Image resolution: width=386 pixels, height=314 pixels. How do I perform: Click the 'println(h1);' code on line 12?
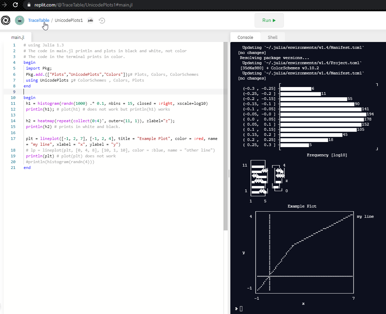click(40, 109)
